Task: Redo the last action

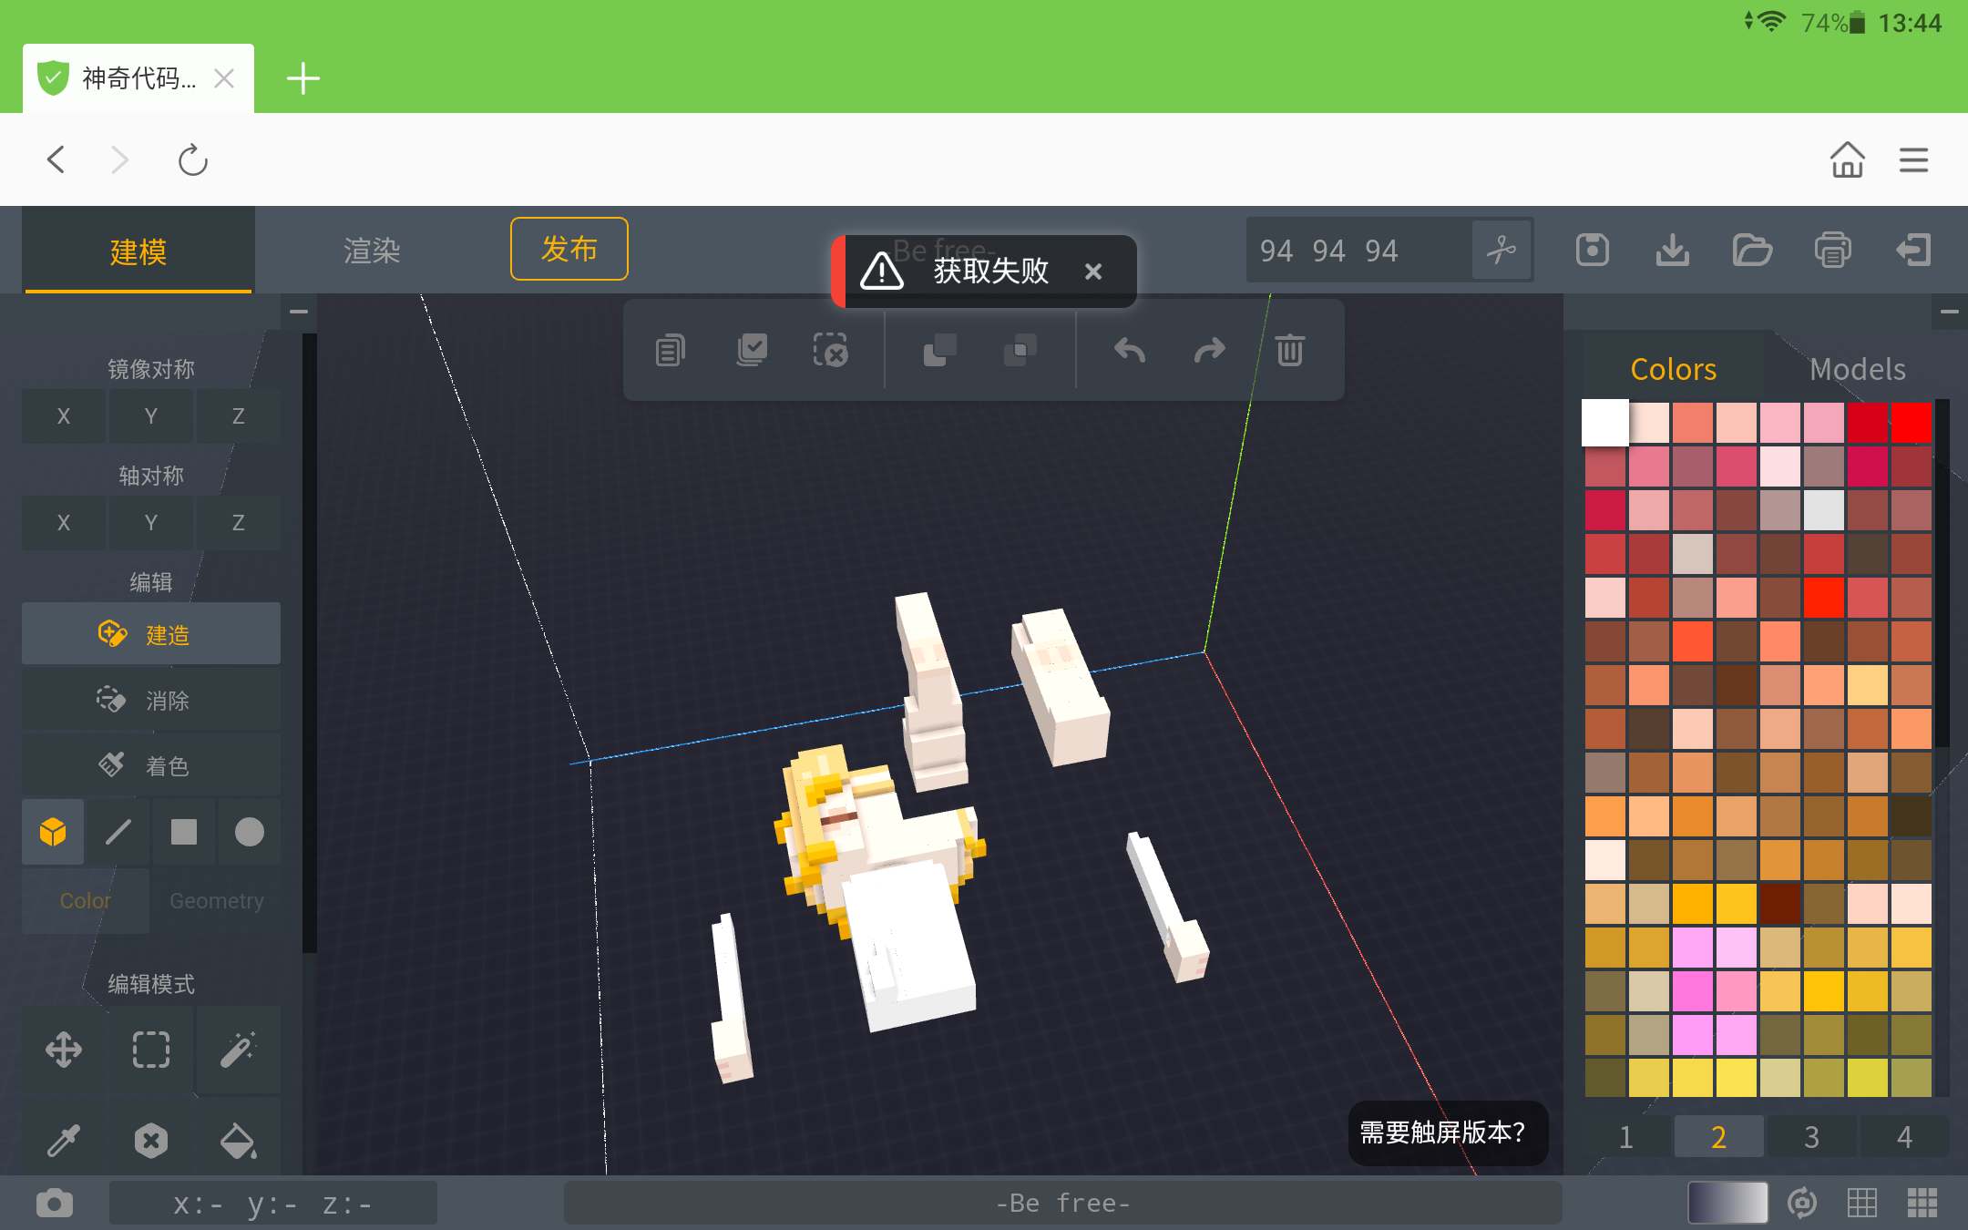Action: [x=1210, y=350]
